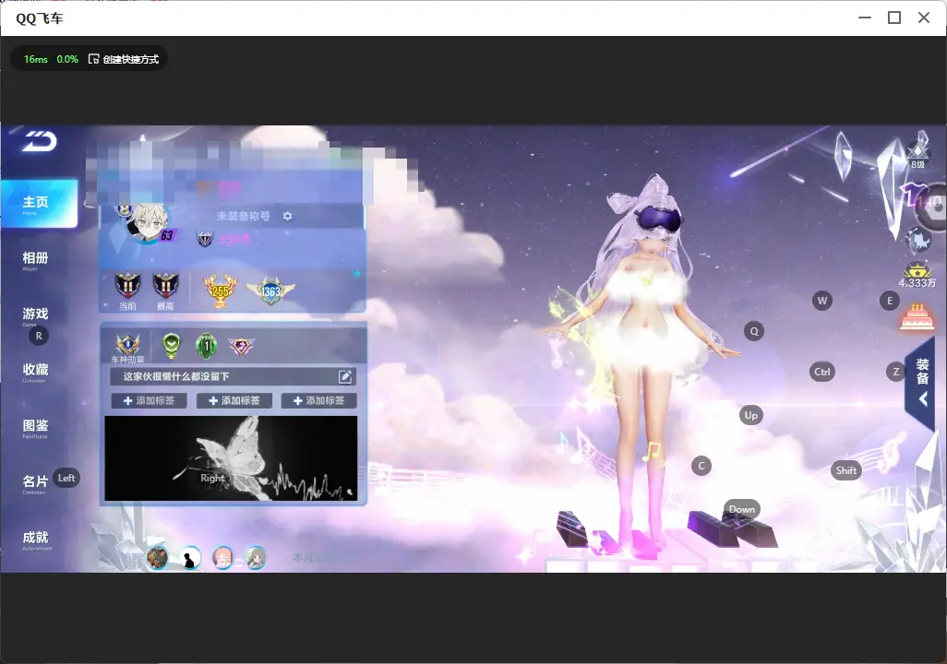Tap the Q virtual key

[754, 331]
